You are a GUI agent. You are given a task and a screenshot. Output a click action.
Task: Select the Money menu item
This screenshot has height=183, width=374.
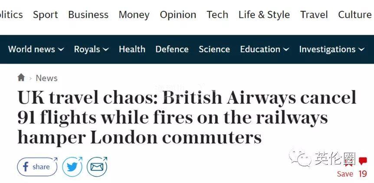[x=134, y=15]
